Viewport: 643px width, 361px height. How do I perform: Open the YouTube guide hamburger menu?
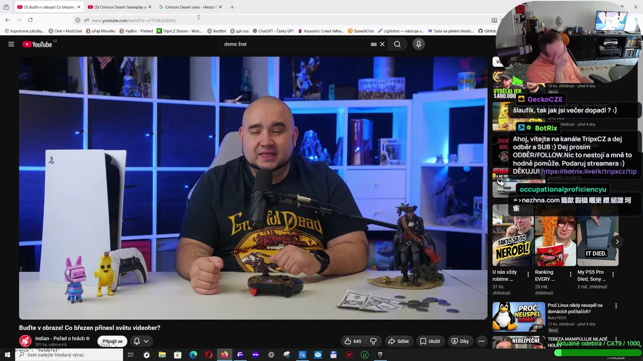coord(11,44)
